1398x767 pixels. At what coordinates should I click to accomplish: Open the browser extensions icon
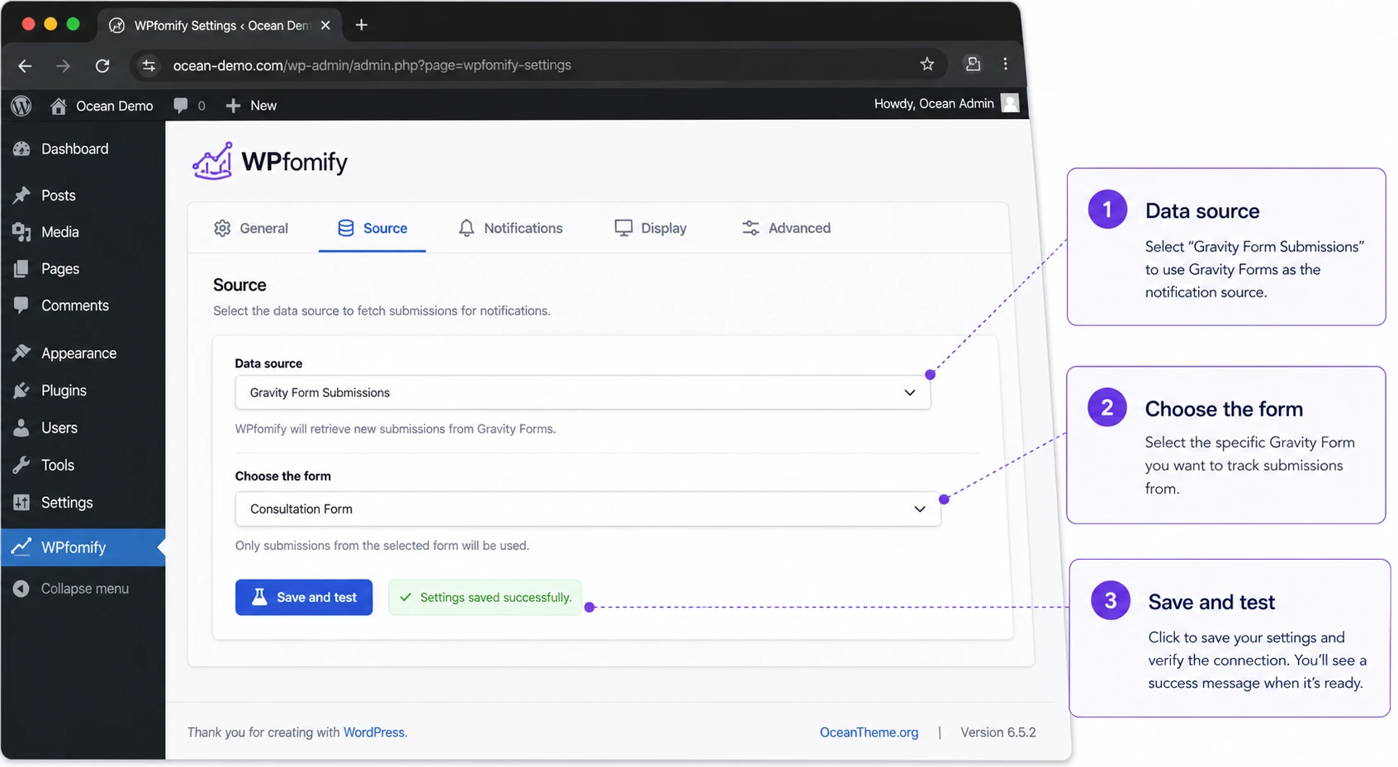point(974,64)
